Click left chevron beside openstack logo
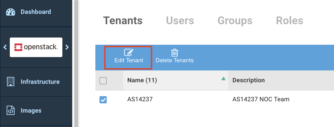 coord(5,47)
